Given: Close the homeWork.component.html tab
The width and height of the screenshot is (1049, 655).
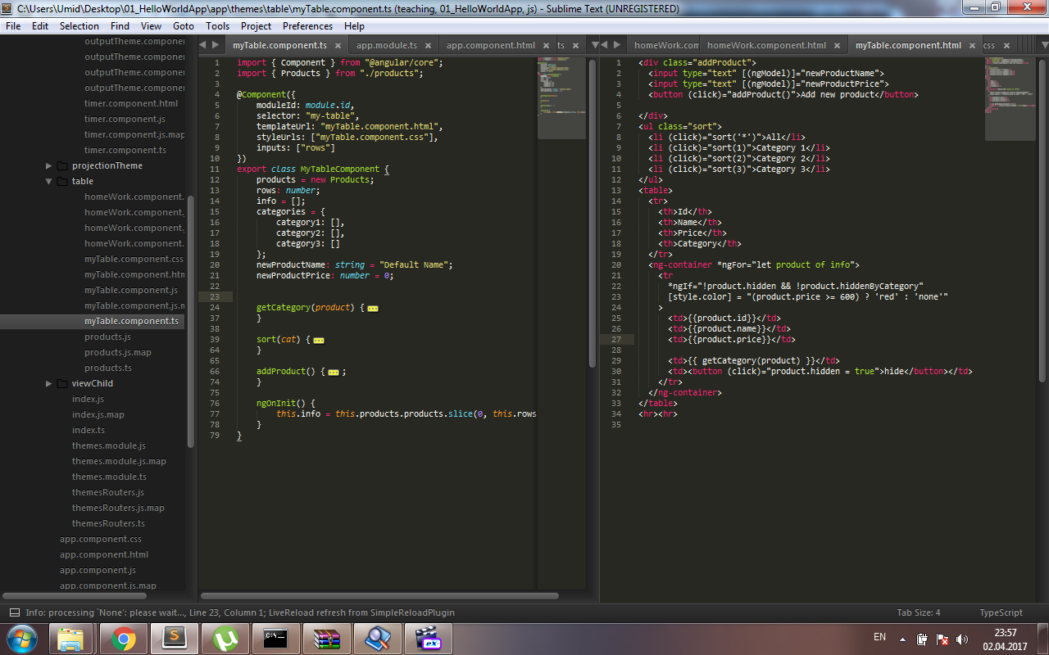Looking at the screenshot, I should (x=838, y=46).
